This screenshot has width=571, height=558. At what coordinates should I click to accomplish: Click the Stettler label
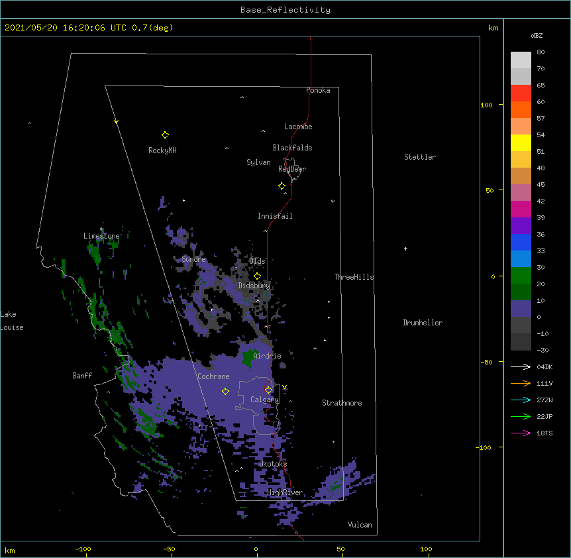tap(420, 157)
